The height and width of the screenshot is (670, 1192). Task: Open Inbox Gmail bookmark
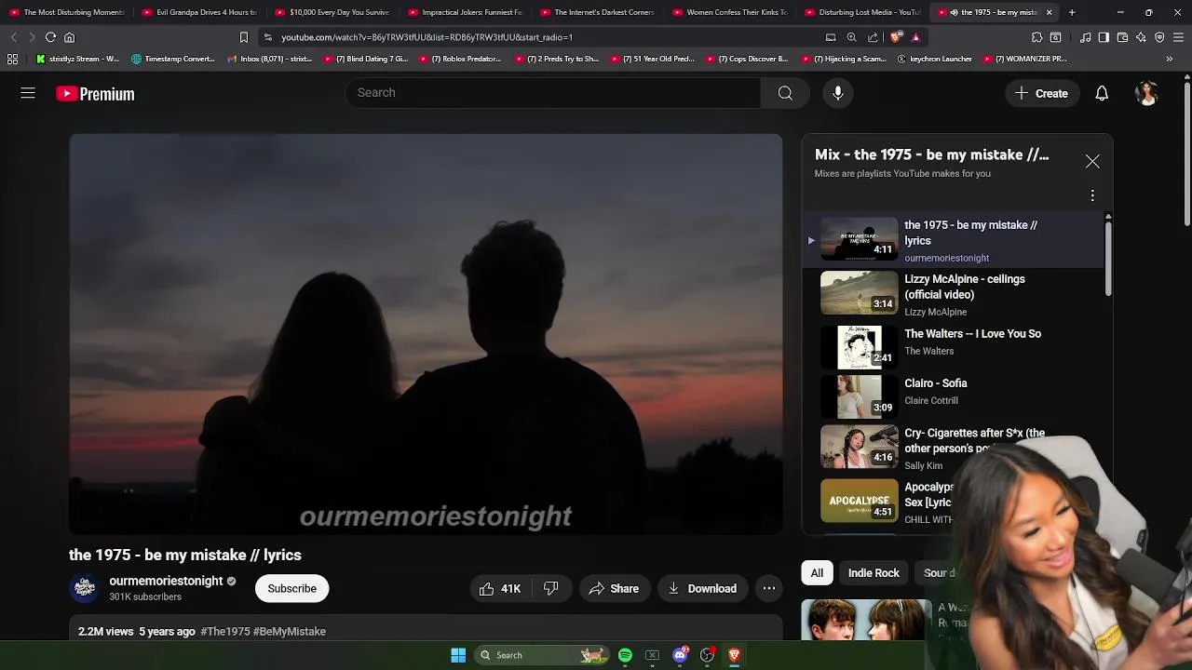[x=269, y=59]
